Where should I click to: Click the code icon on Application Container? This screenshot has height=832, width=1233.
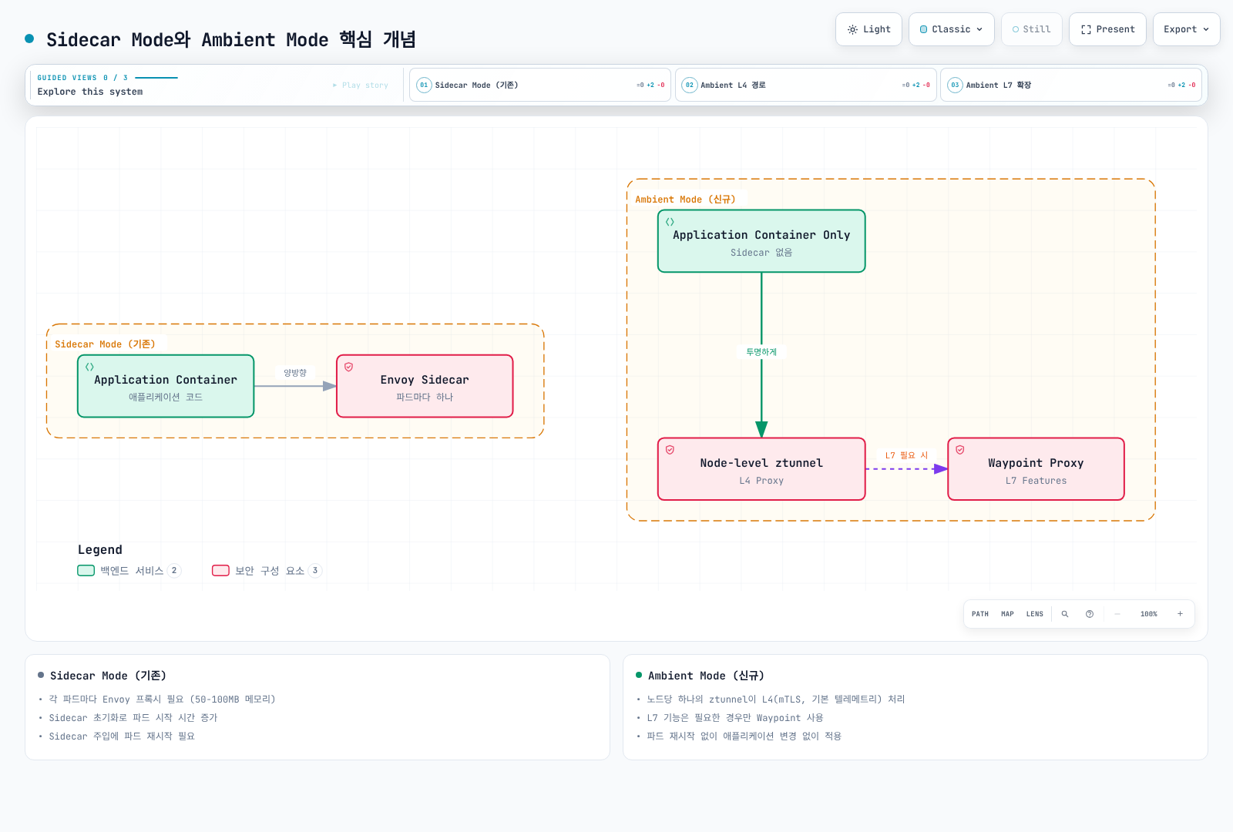click(x=89, y=367)
